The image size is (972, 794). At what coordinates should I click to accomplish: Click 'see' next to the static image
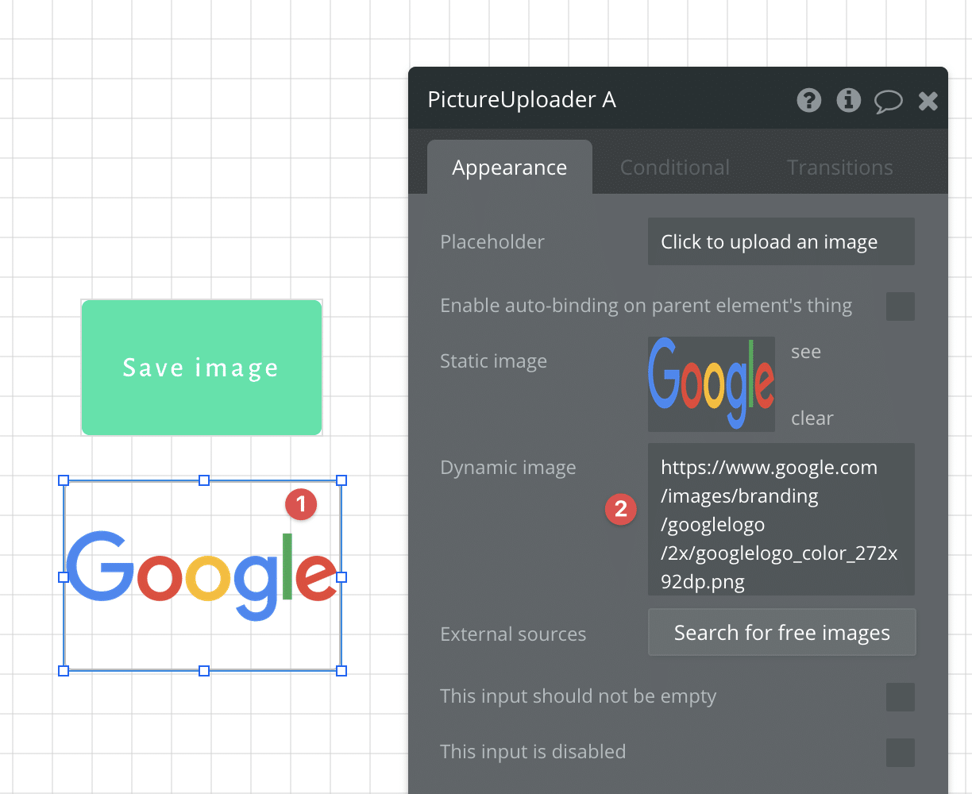(806, 352)
